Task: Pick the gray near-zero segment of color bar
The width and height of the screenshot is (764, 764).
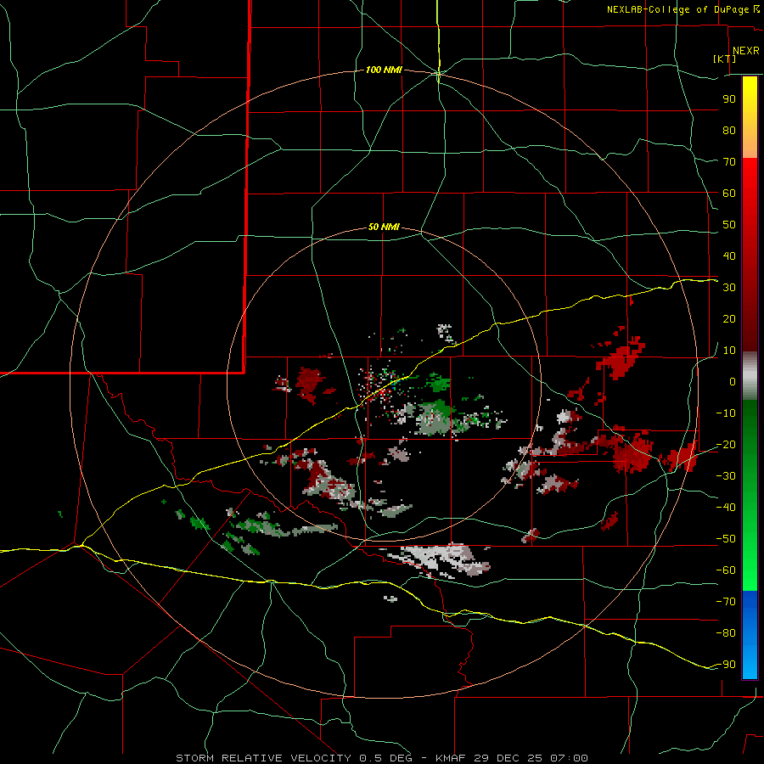Action: click(x=750, y=376)
